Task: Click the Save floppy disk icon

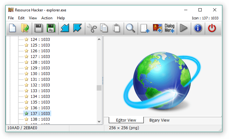Action: (x=38, y=28)
